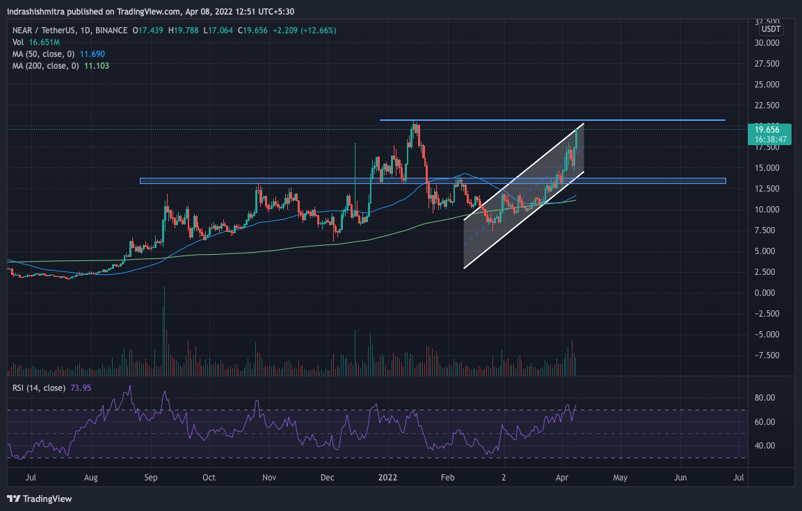Click the USDT currency label

point(771,29)
